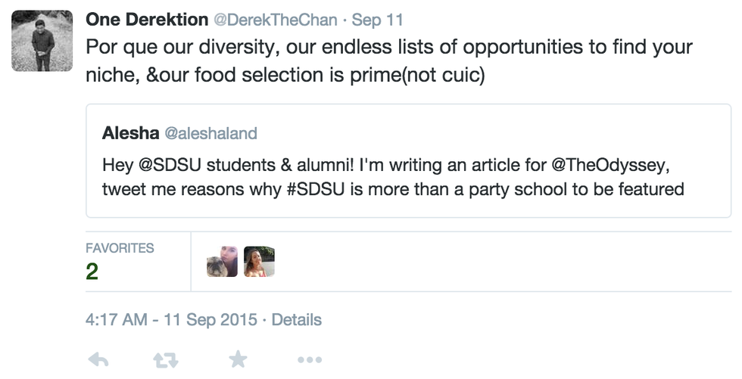View the first favoriter's avatar with dog
The height and width of the screenshot is (379, 742).
coord(222,262)
